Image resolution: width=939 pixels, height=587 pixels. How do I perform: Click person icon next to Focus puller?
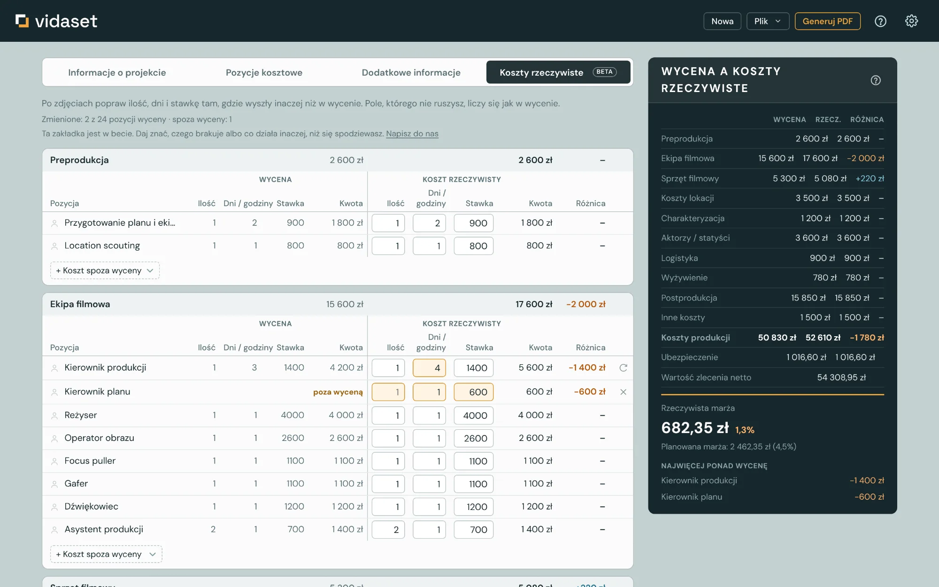click(x=54, y=461)
